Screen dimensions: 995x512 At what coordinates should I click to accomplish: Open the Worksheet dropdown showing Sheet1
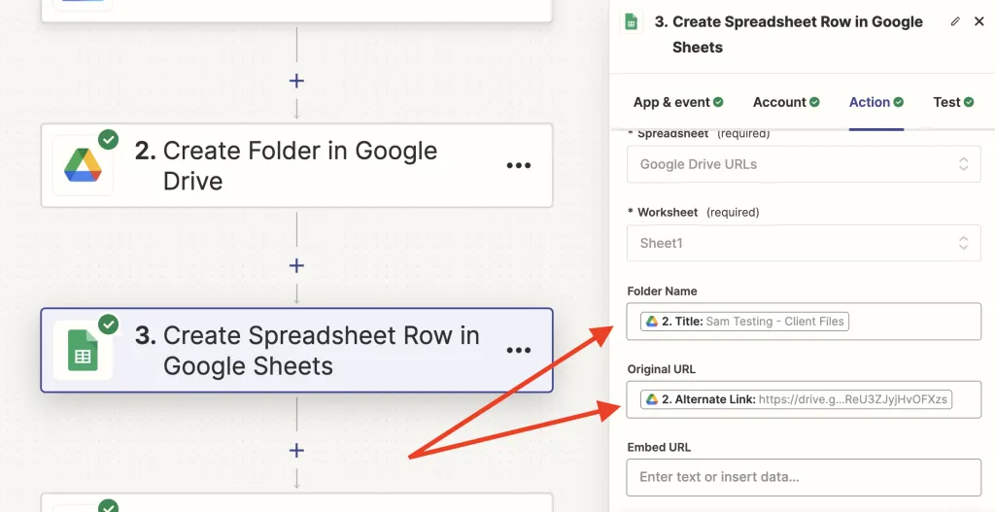(x=804, y=243)
